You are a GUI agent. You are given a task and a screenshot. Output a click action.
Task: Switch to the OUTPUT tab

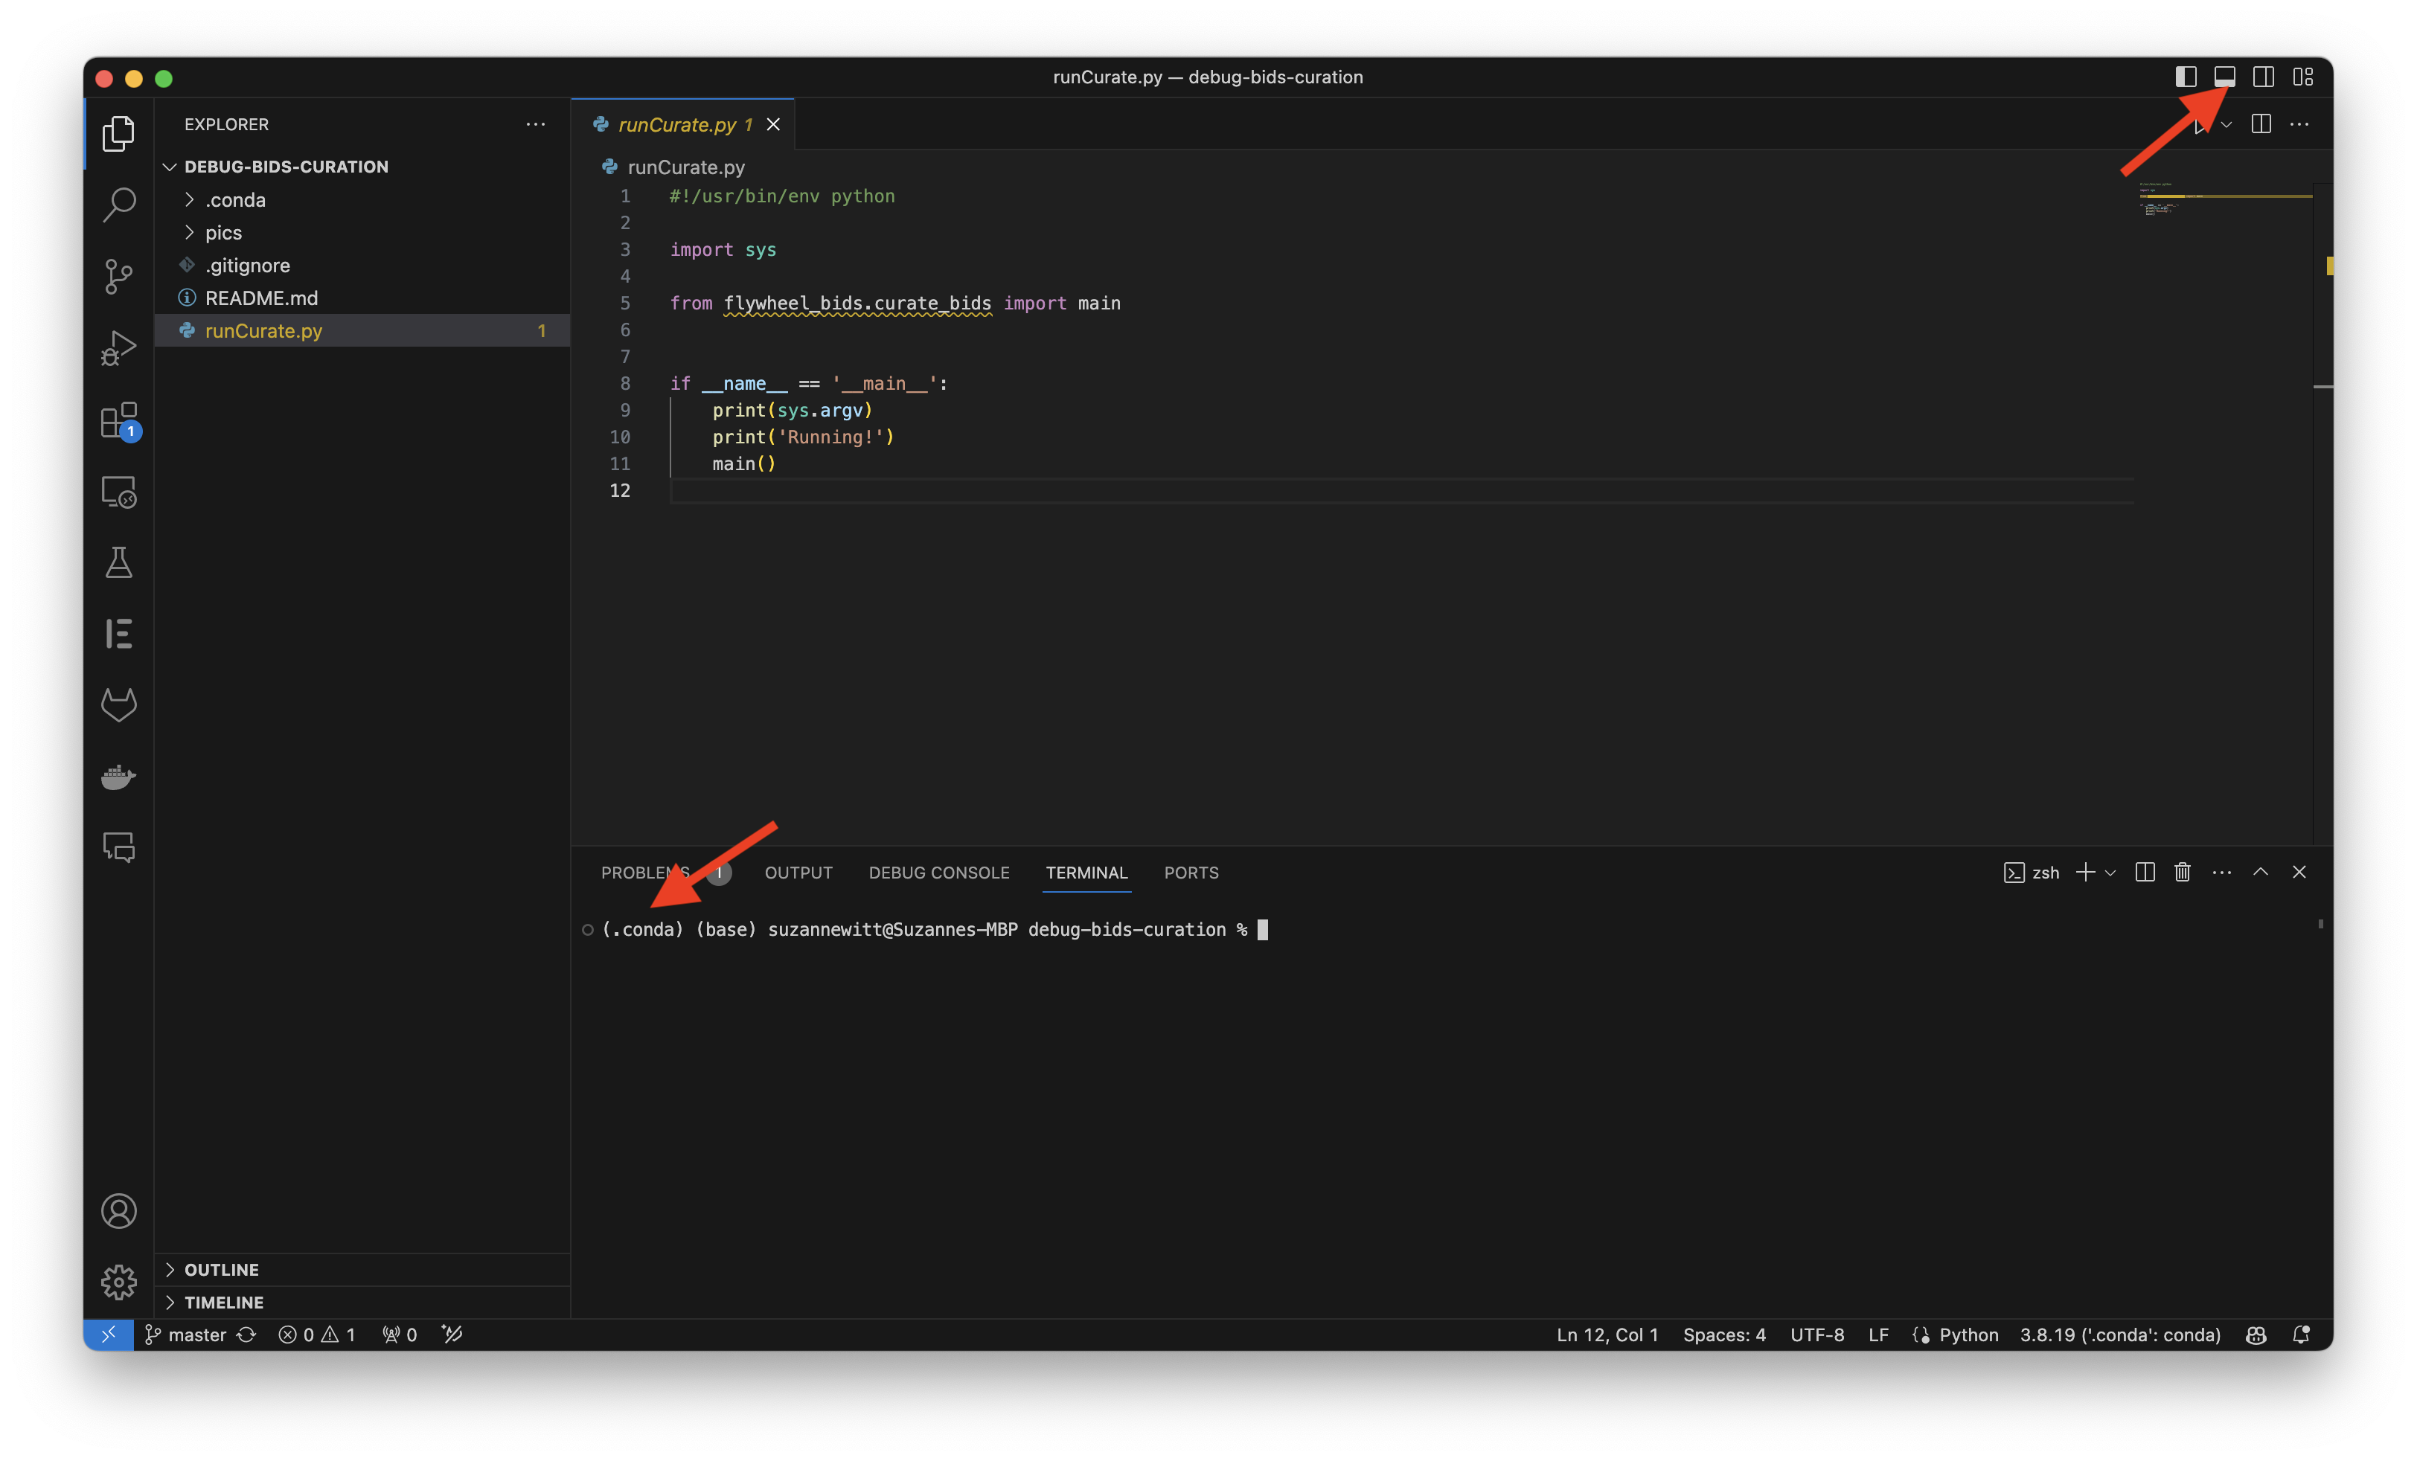(x=798, y=872)
